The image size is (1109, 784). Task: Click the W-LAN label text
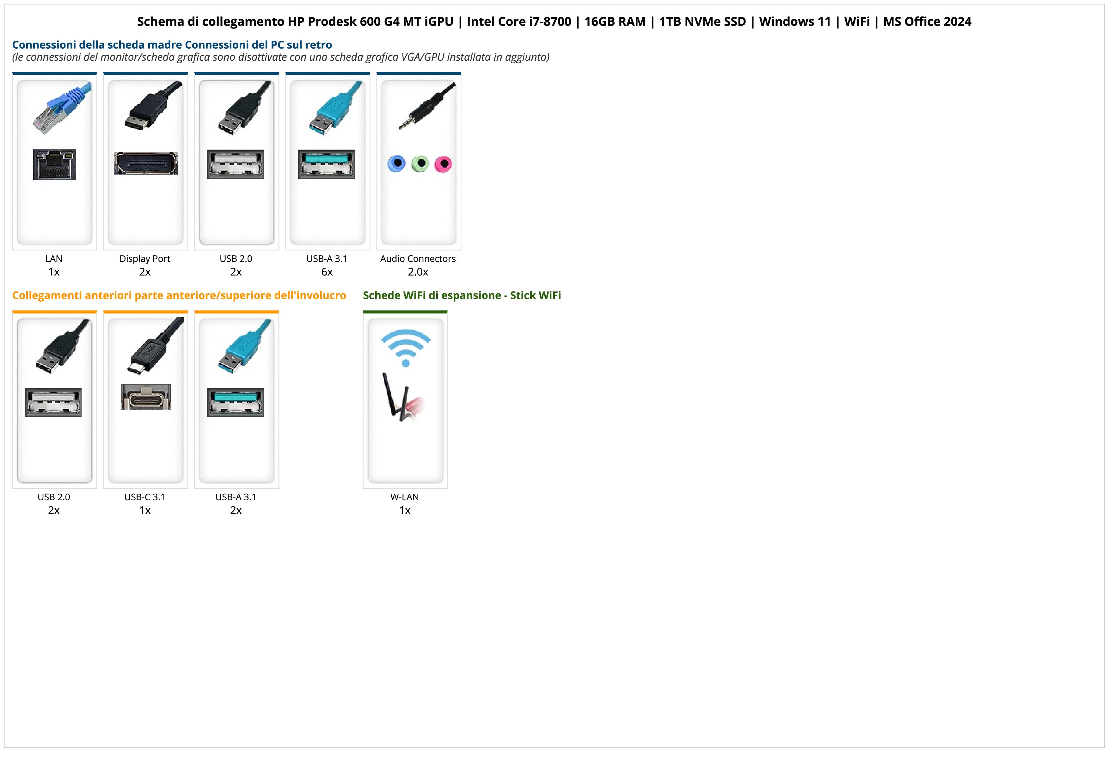tap(404, 497)
